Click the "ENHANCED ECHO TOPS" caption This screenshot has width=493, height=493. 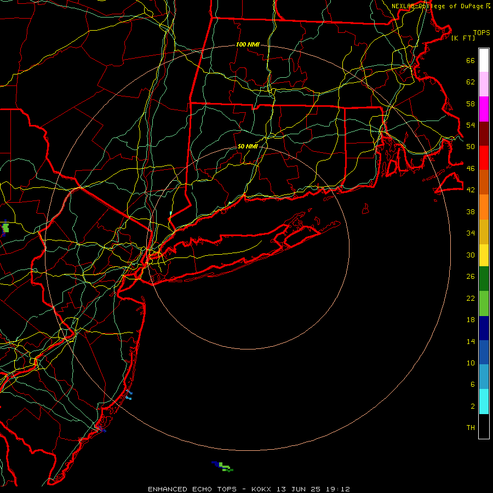(x=192, y=489)
